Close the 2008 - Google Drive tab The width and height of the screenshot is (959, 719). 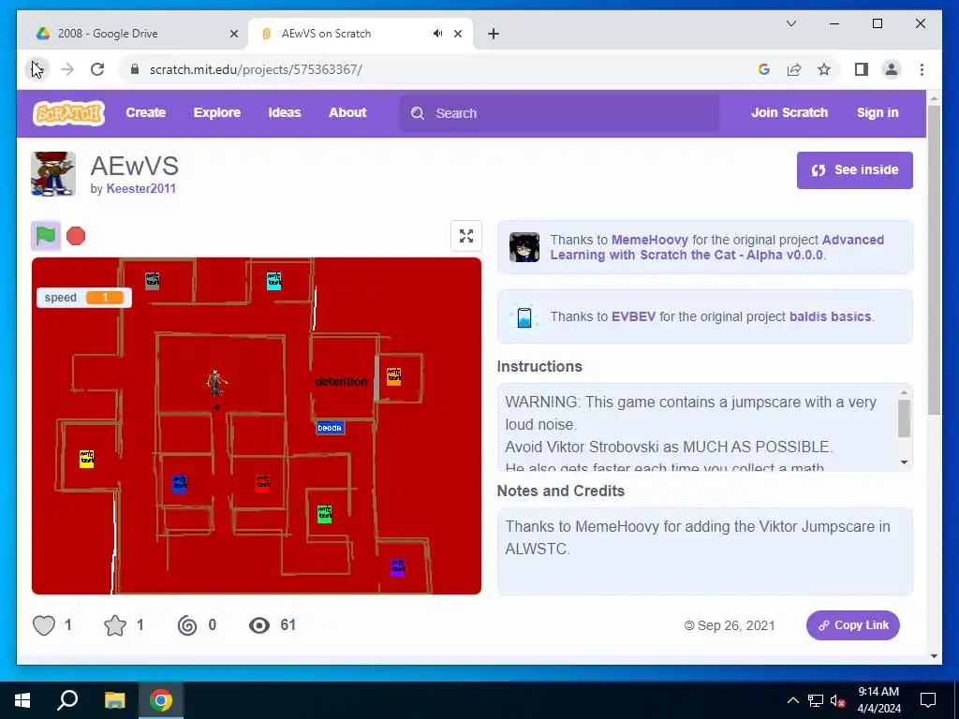(x=233, y=34)
